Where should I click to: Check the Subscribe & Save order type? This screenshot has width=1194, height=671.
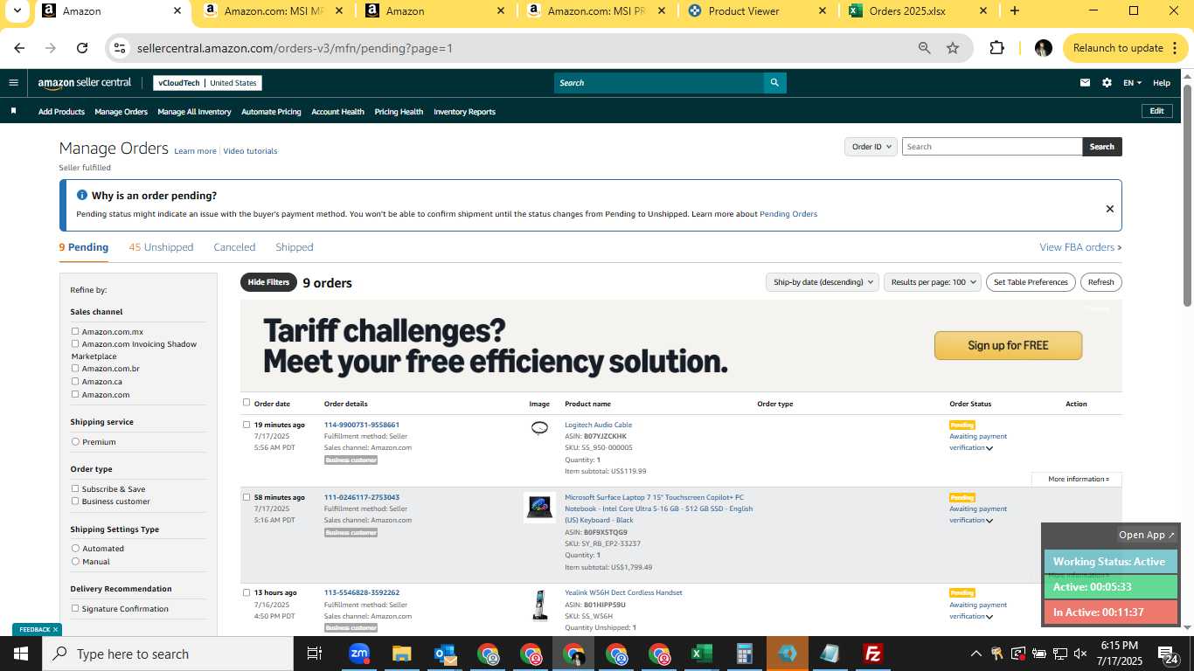[x=75, y=488]
